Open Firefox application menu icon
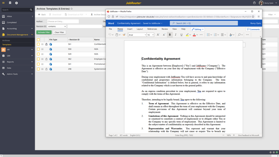This screenshot has width=279, height=157. pyautogui.click(x=259, y=16)
